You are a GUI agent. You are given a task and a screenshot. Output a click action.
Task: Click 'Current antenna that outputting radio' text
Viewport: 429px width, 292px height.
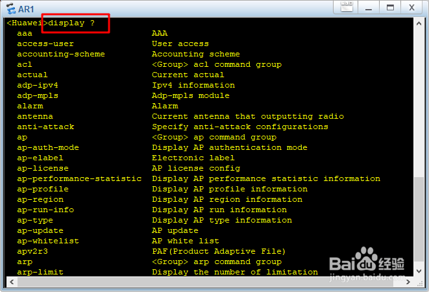pyautogui.click(x=248, y=117)
